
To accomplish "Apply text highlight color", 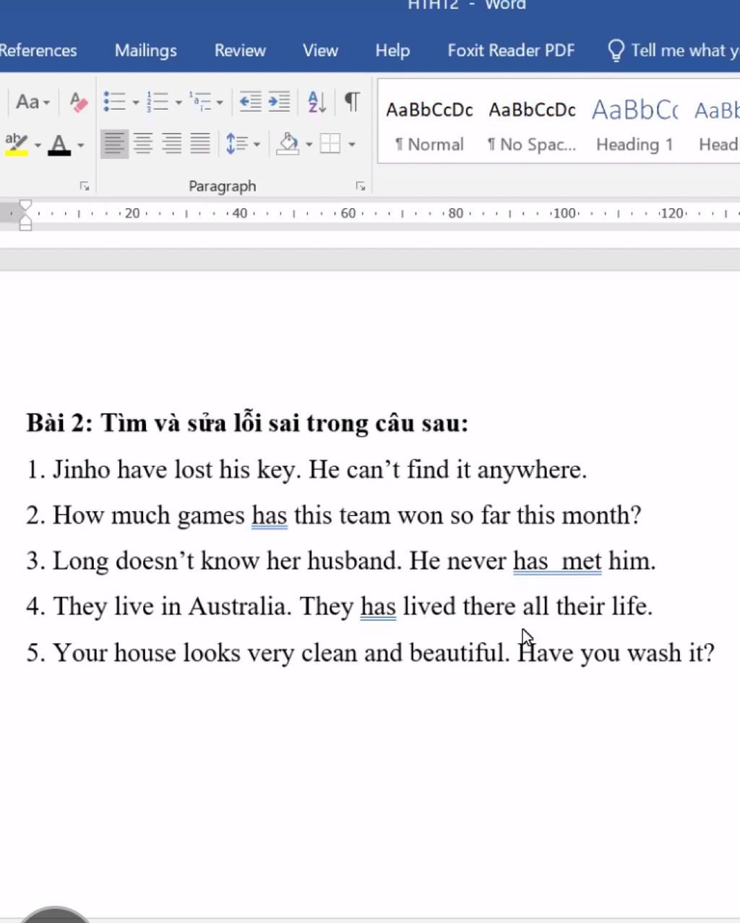I will point(16,144).
